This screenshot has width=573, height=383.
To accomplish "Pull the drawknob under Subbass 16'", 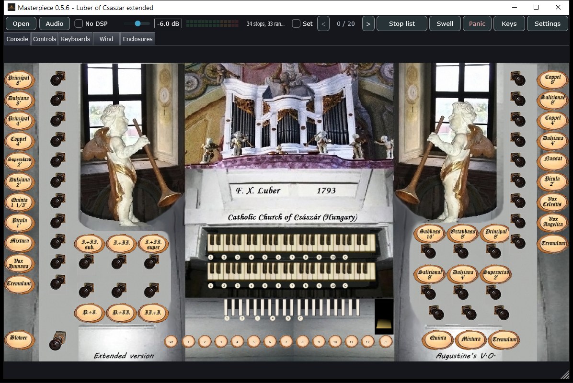I will click(x=428, y=251).
